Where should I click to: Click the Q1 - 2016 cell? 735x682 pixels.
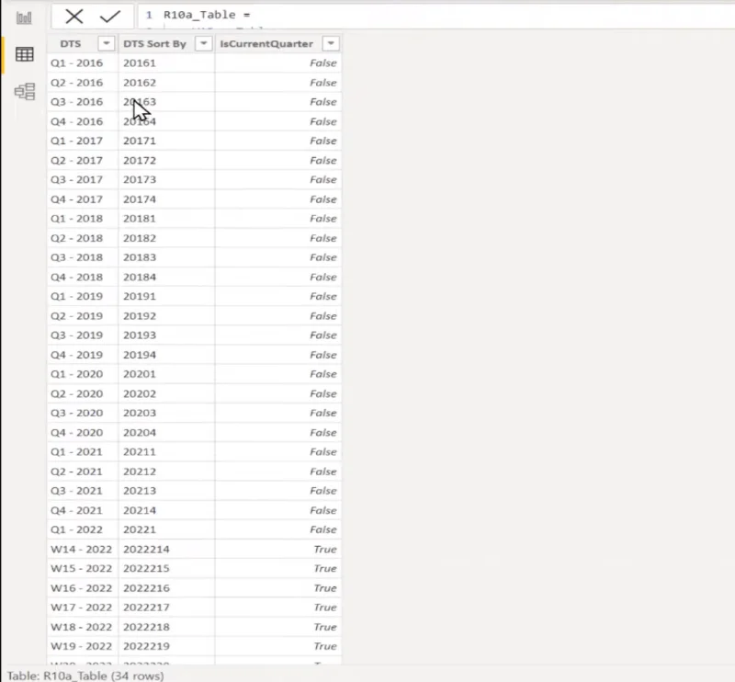tap(83, 63)
